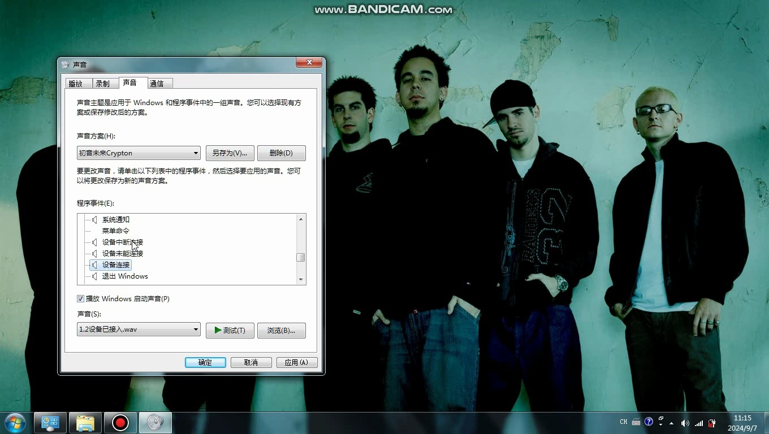Click the sound icon in the dialog title bar
This screenshot has height=434, width=769.
66,64
